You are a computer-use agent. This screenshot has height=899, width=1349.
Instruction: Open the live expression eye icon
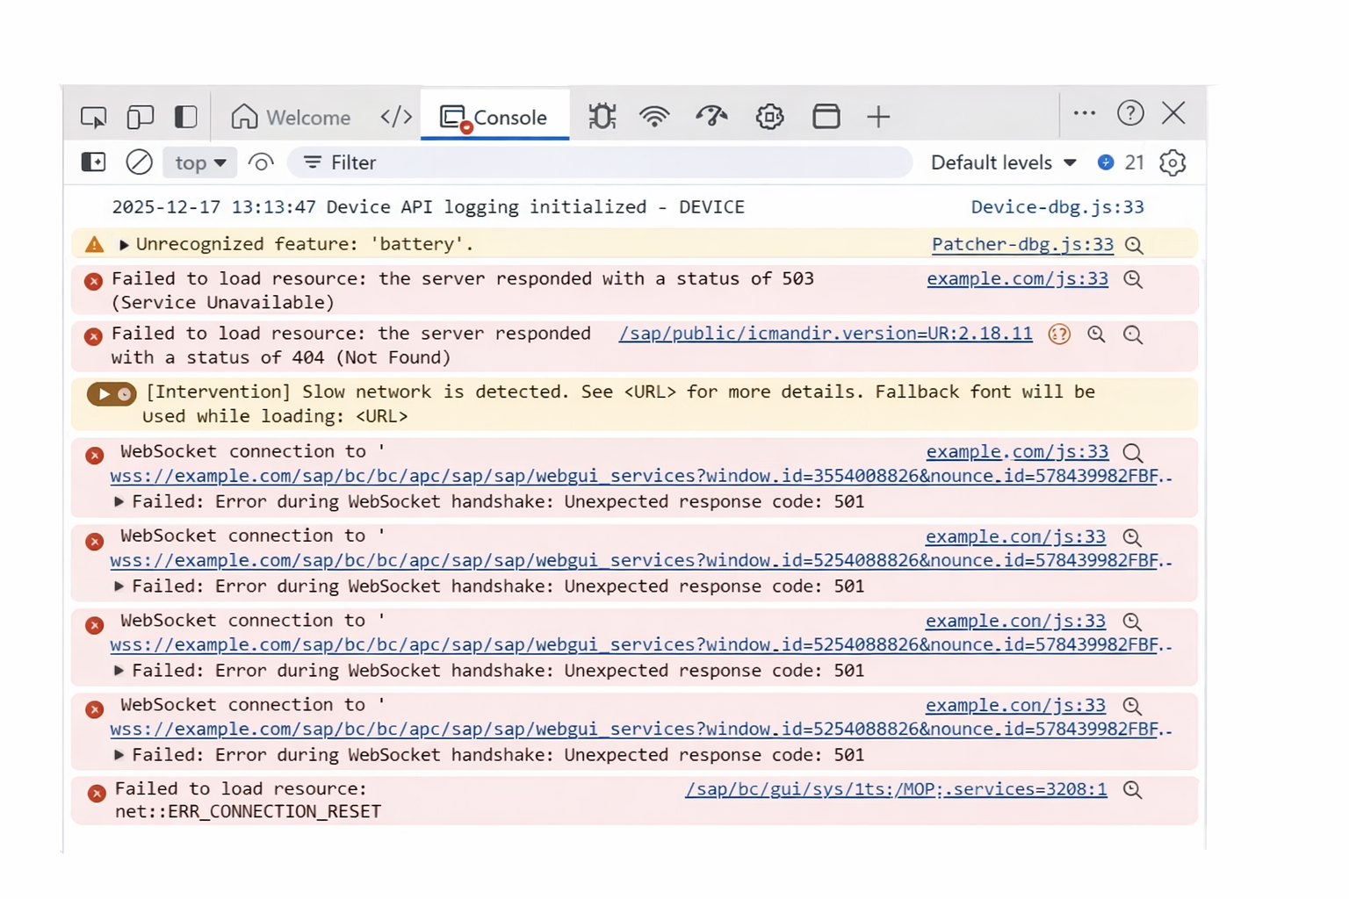pyautogui.click(x=261, y=162)
